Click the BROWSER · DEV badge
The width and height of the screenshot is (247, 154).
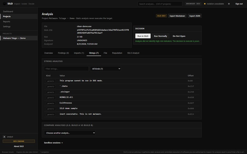[x=193, y=4]
